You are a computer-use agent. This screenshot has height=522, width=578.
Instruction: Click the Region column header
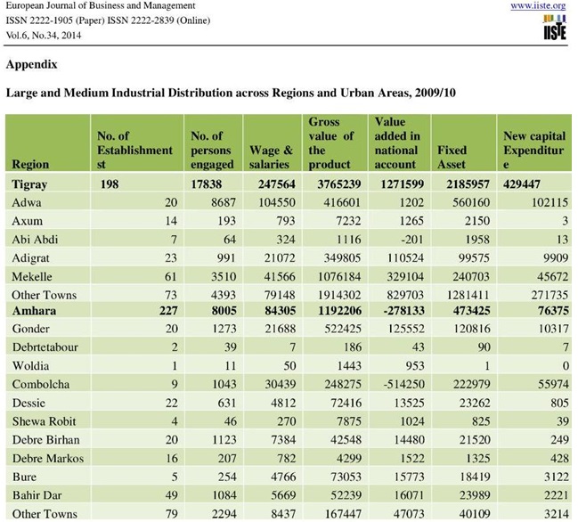coord(31,164)
